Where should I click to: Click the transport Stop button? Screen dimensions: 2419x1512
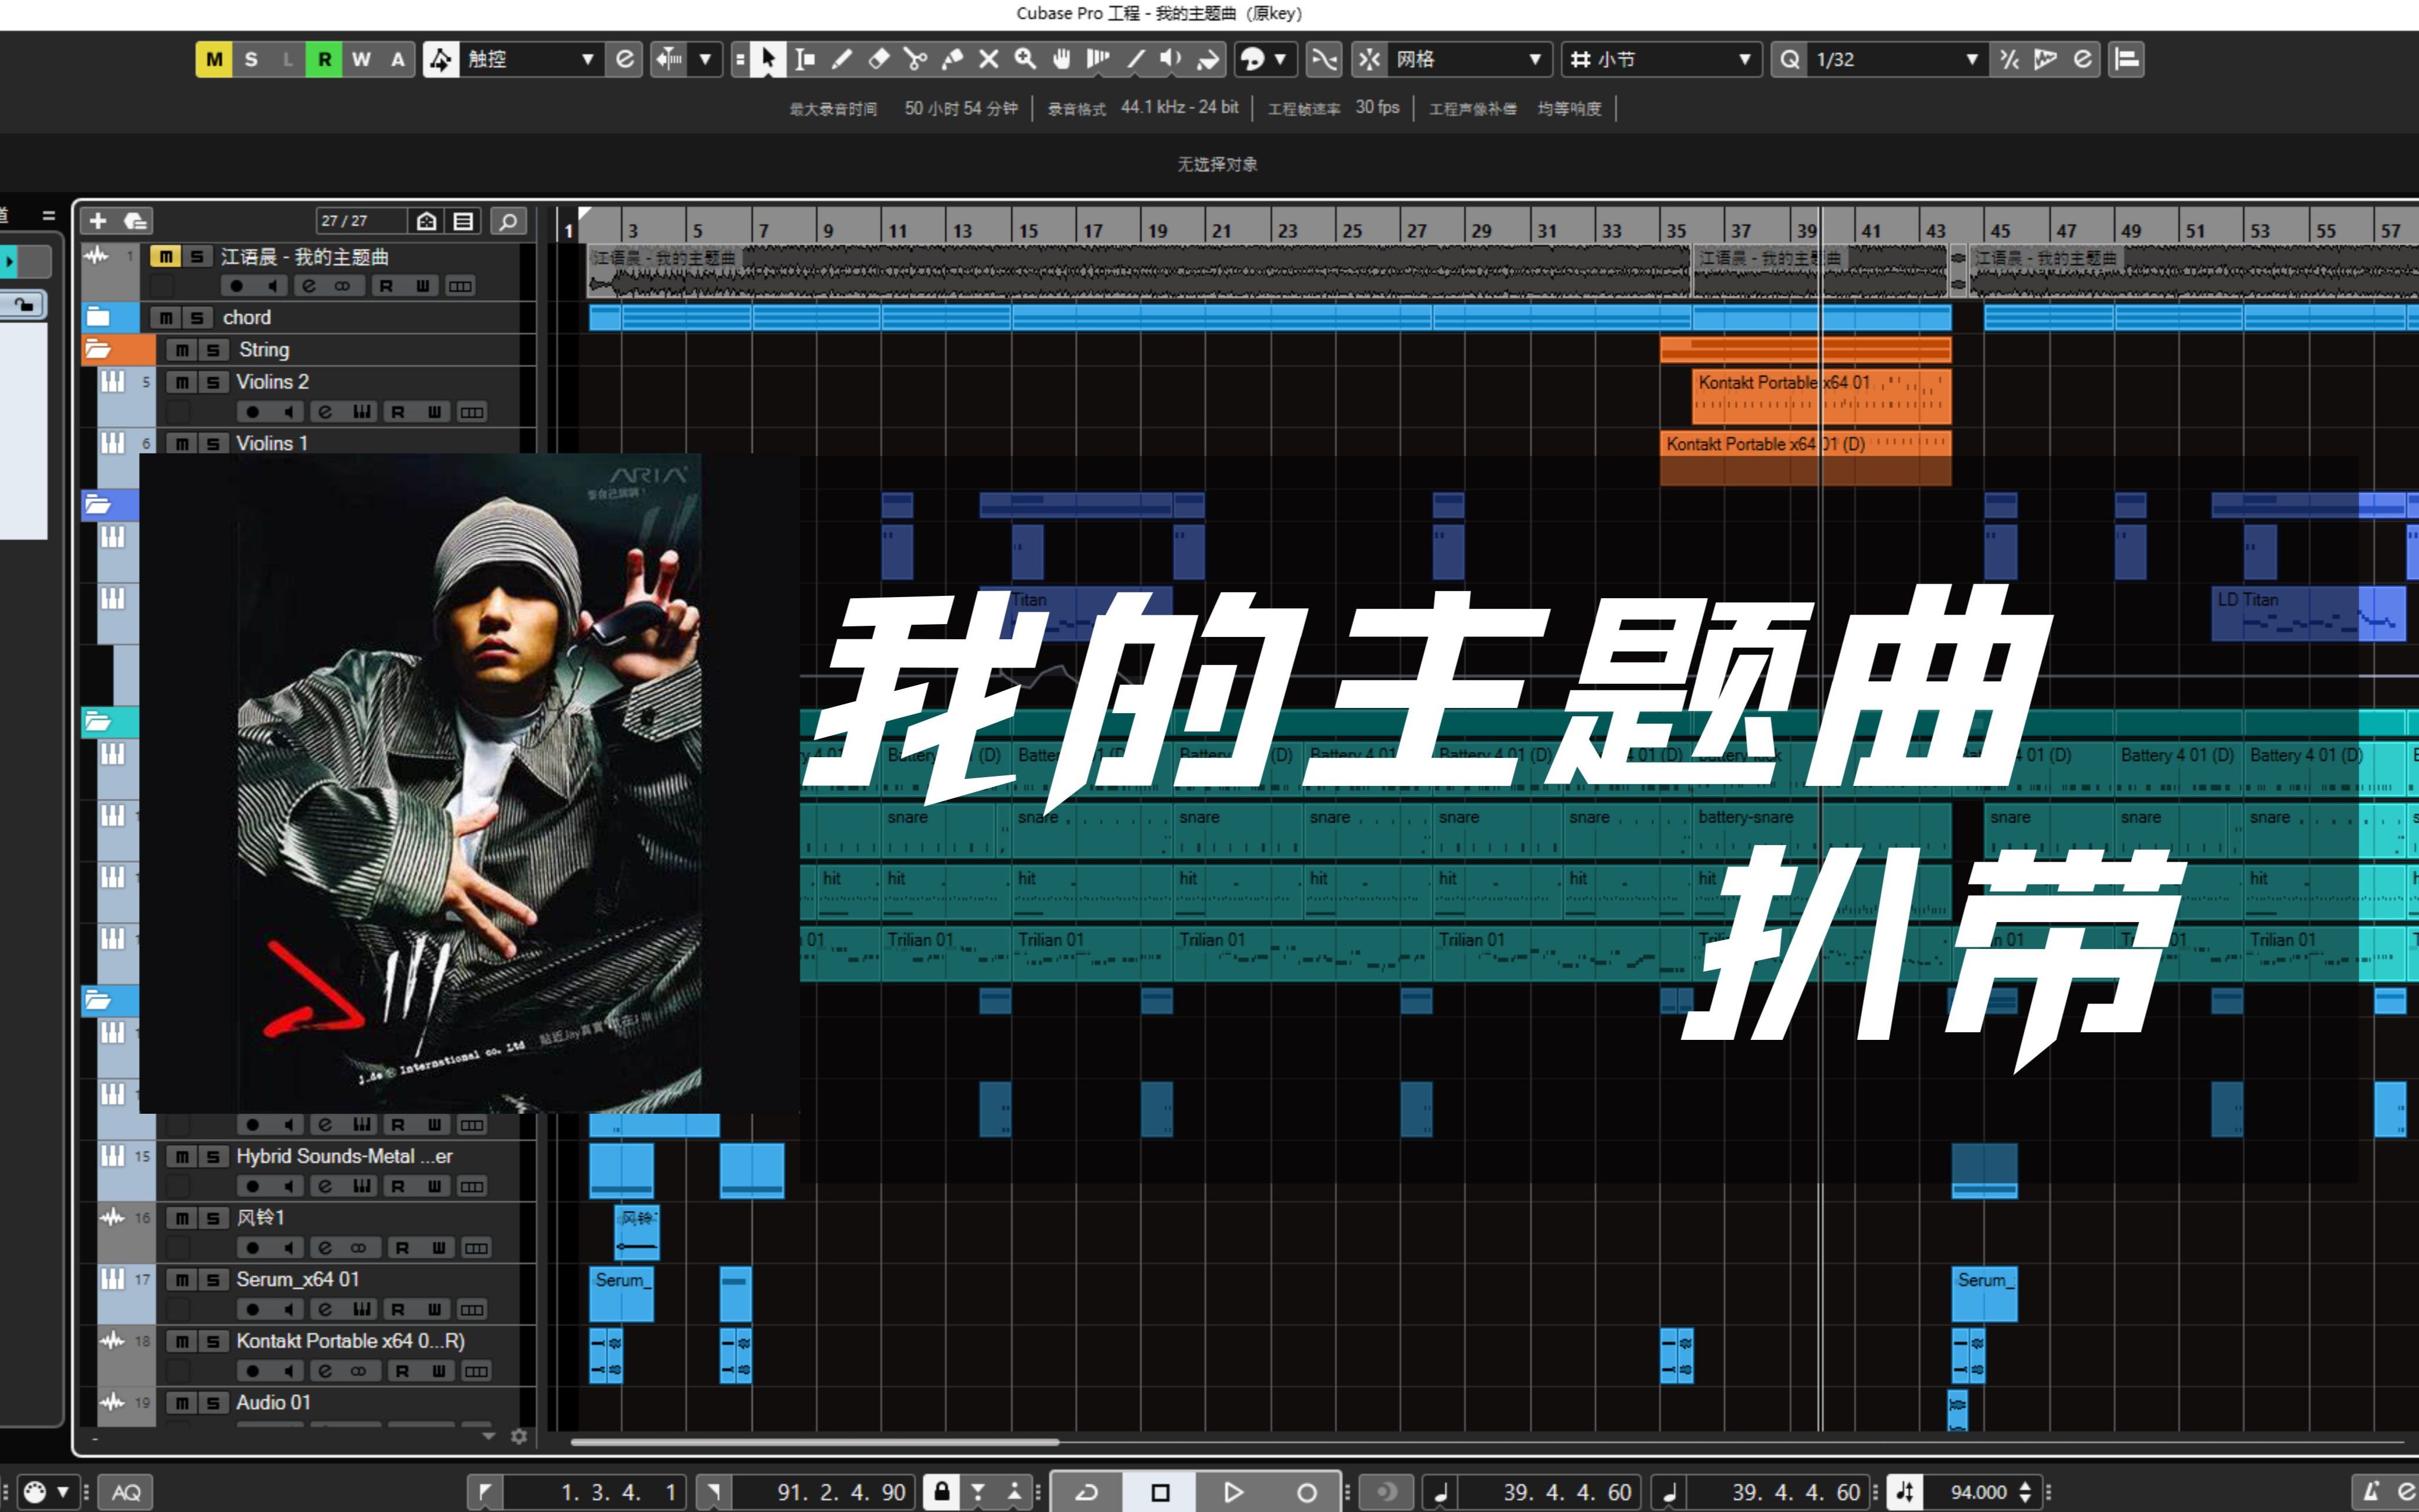coord(1160,1492)
